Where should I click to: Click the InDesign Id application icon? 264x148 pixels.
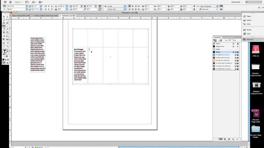pyautogui.click(x=5, y=2)
